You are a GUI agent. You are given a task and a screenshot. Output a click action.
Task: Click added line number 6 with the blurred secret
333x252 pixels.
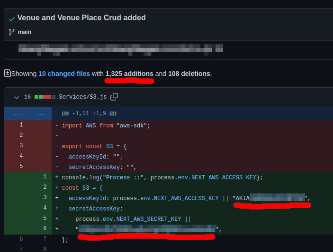pos(45,228)
